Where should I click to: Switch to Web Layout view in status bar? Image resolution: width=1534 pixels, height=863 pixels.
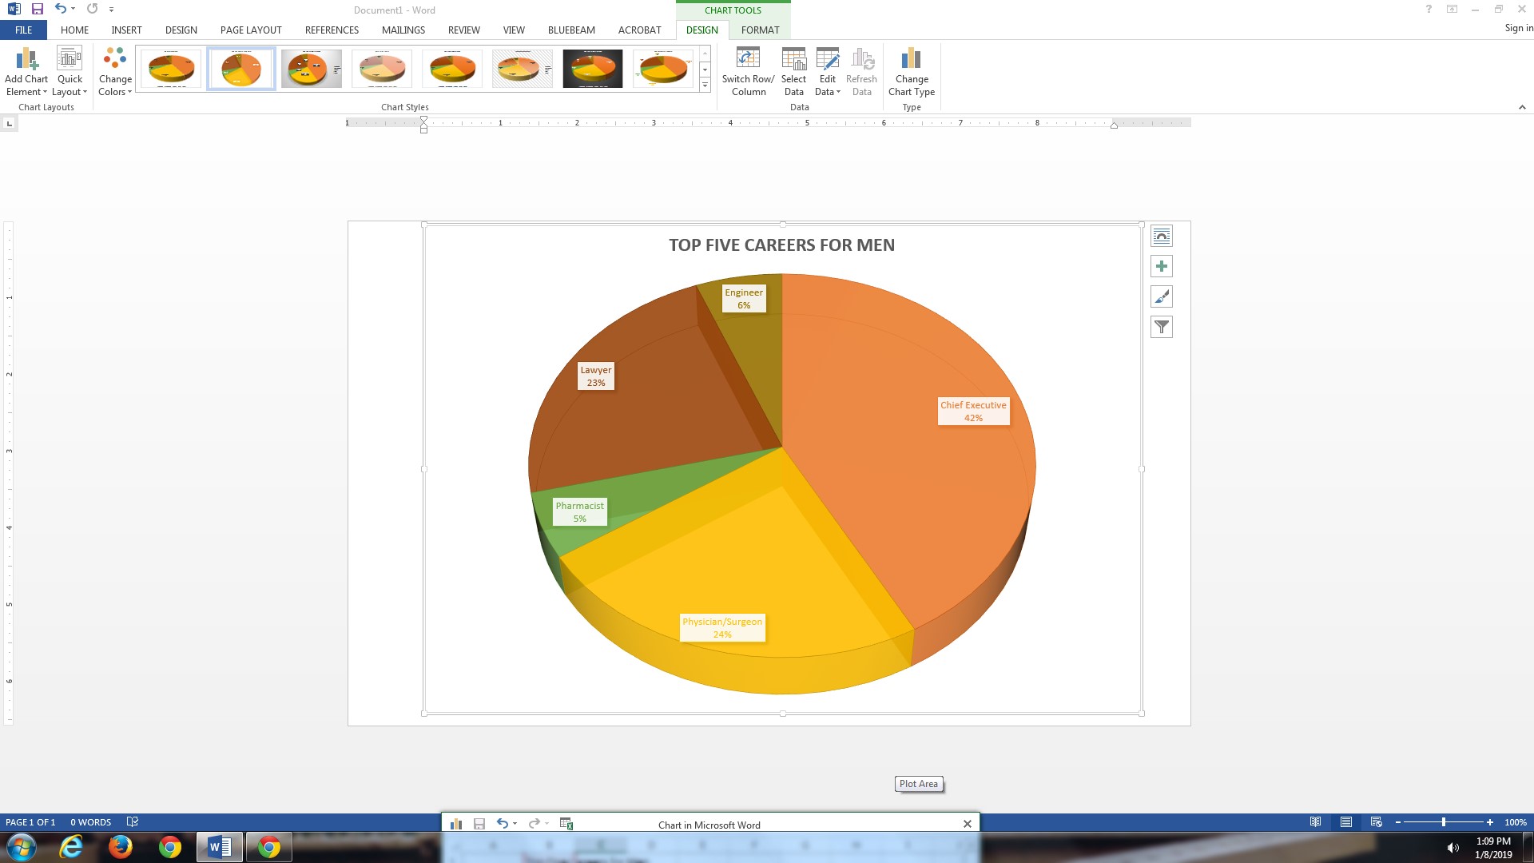pos(1376,822)
